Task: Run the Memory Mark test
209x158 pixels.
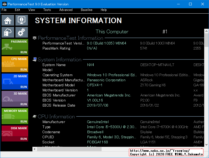Action: point(24,121)
